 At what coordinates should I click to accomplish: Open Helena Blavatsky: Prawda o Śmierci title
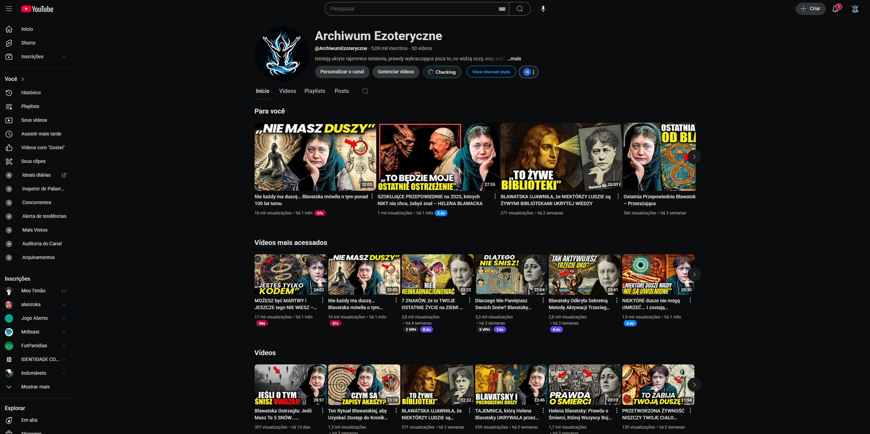580,414
